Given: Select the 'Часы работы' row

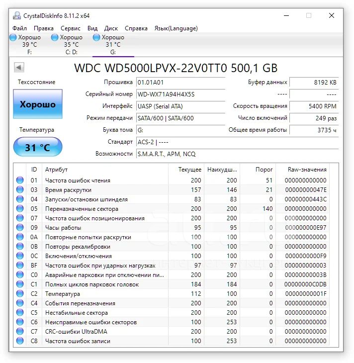Looking at the screenshot, I should [172, 227].
